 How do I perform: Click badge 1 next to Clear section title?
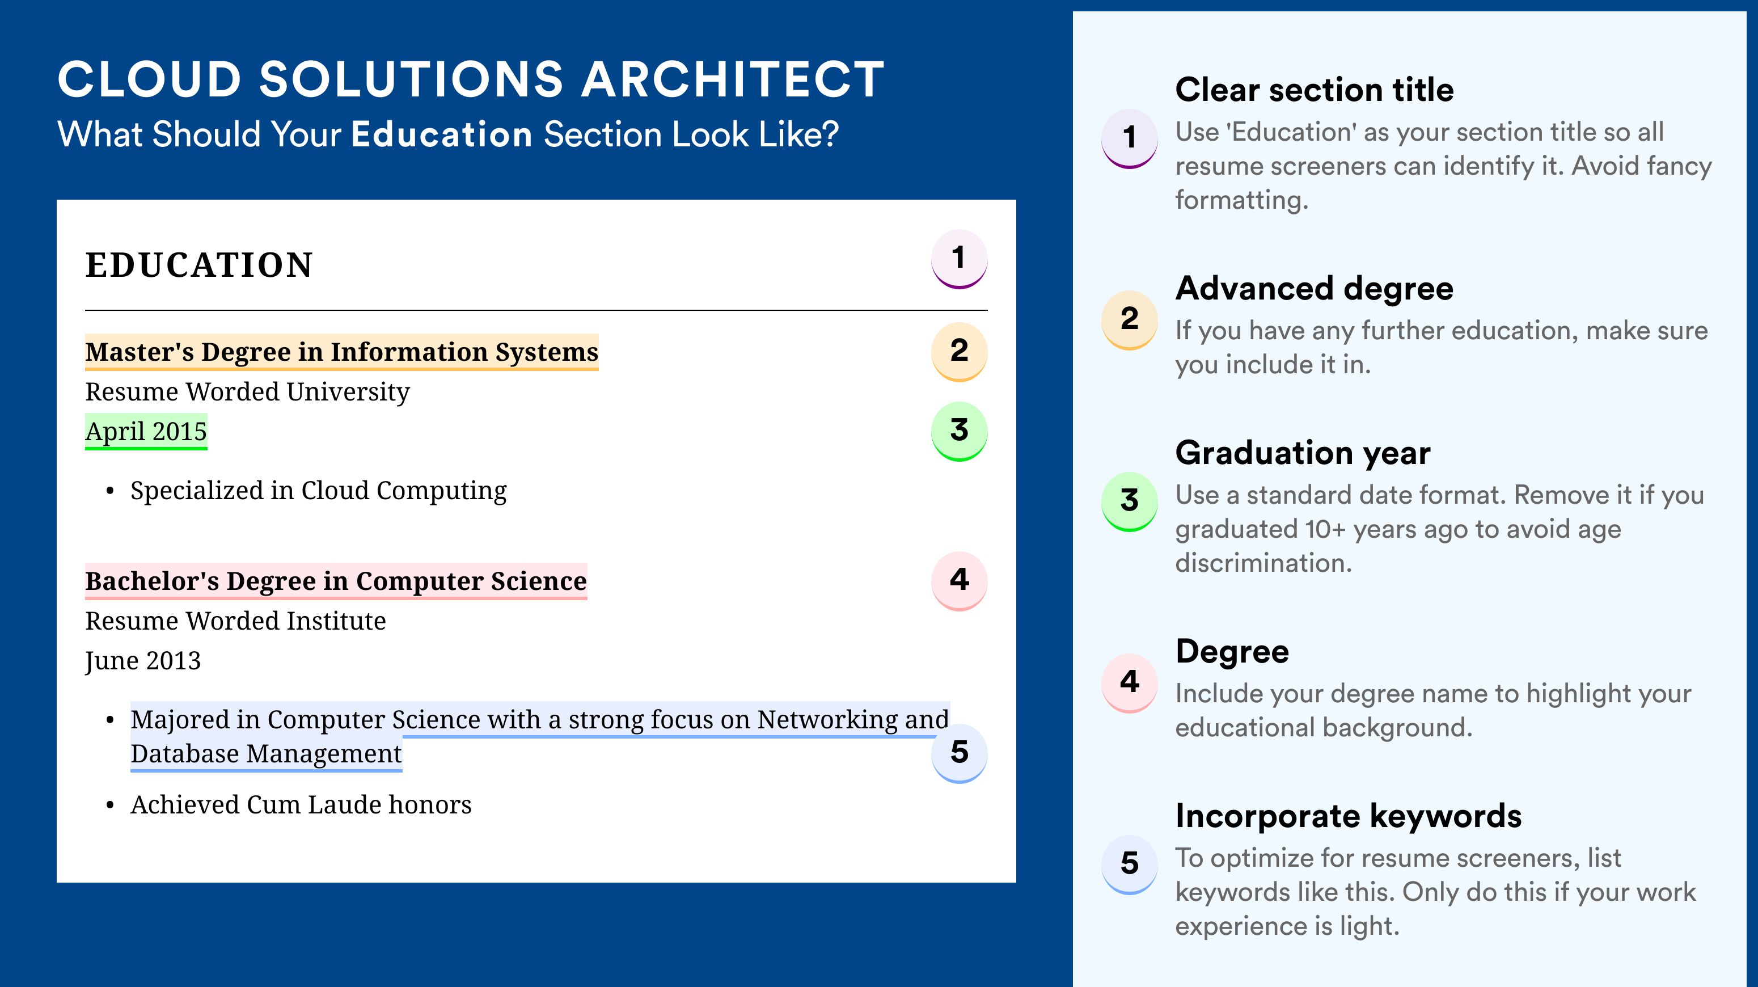[1130, 138]
